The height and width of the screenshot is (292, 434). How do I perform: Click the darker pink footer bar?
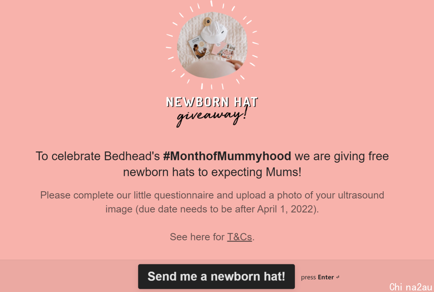click(217, 276)
